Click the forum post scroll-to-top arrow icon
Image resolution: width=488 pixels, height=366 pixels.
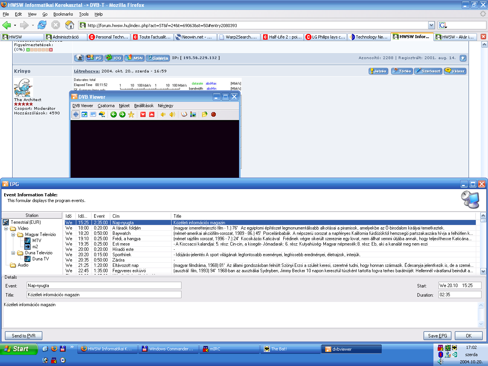coord(463,58)
